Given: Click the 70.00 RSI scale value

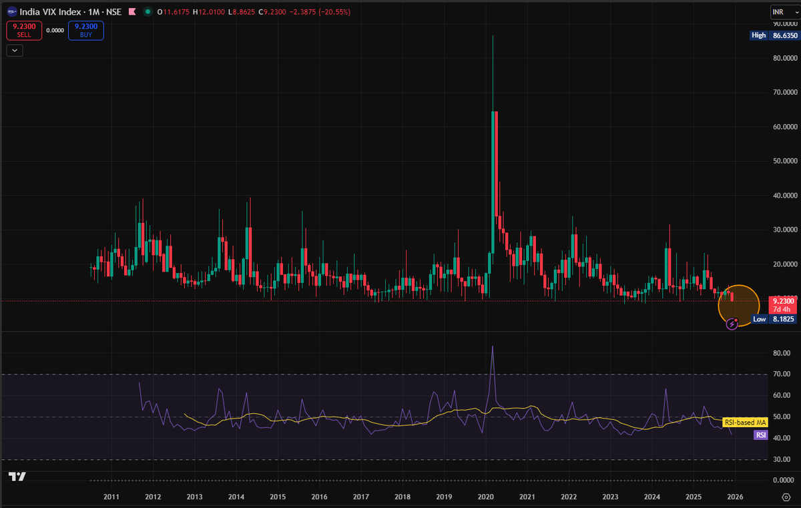Looking at the screenshot, I should click(x=781, y=374).
